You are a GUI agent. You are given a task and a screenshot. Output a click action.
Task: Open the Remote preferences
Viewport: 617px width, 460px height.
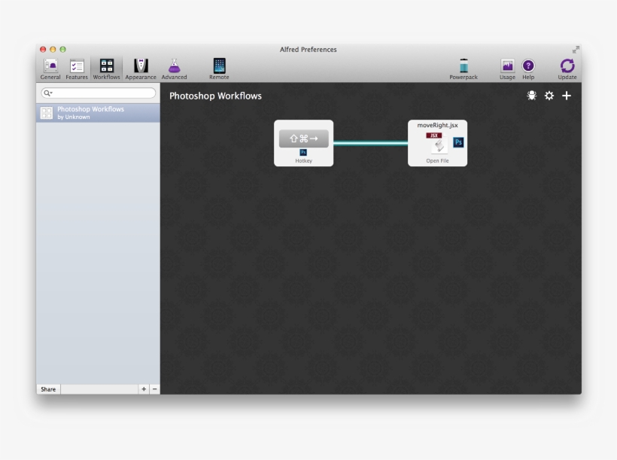[x=219, y=68]
